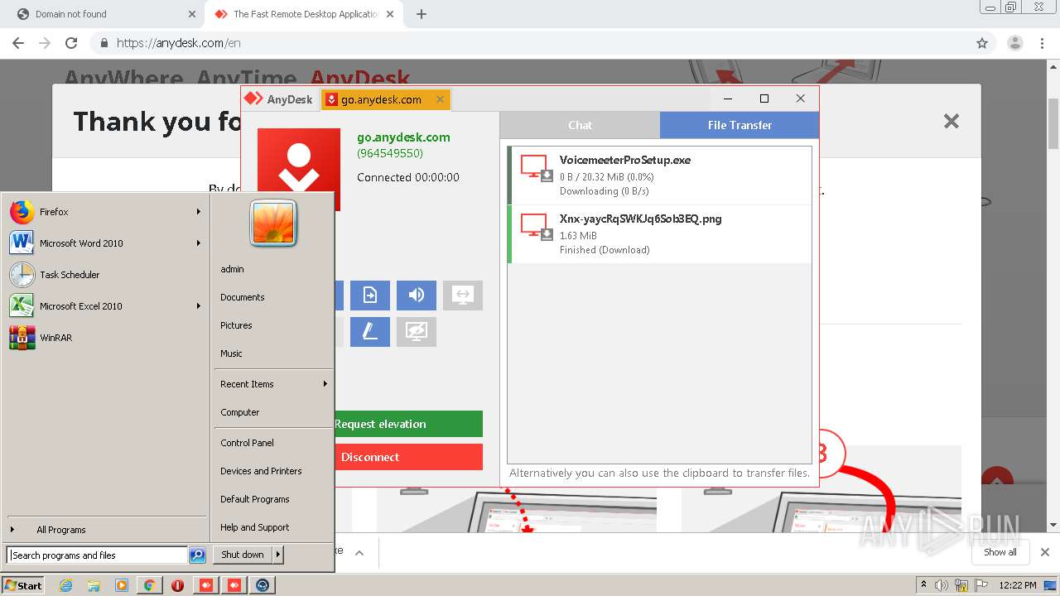
Task: Open the Chrome three-dot menu
Action: (x=1042, y=43)
